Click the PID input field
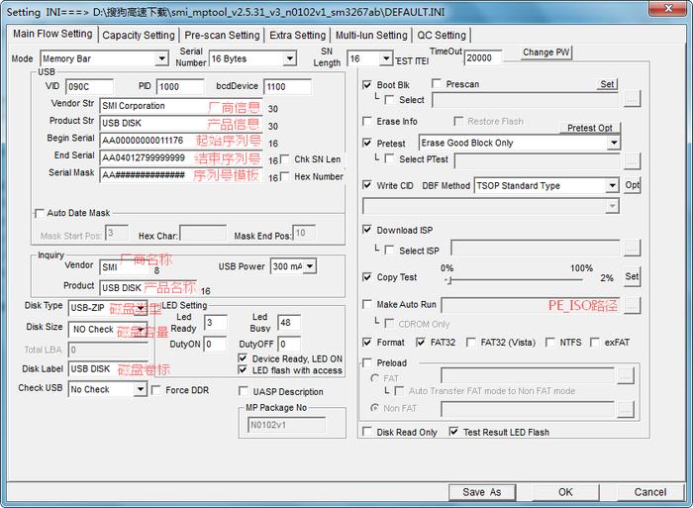 click(x=180, y=87)
